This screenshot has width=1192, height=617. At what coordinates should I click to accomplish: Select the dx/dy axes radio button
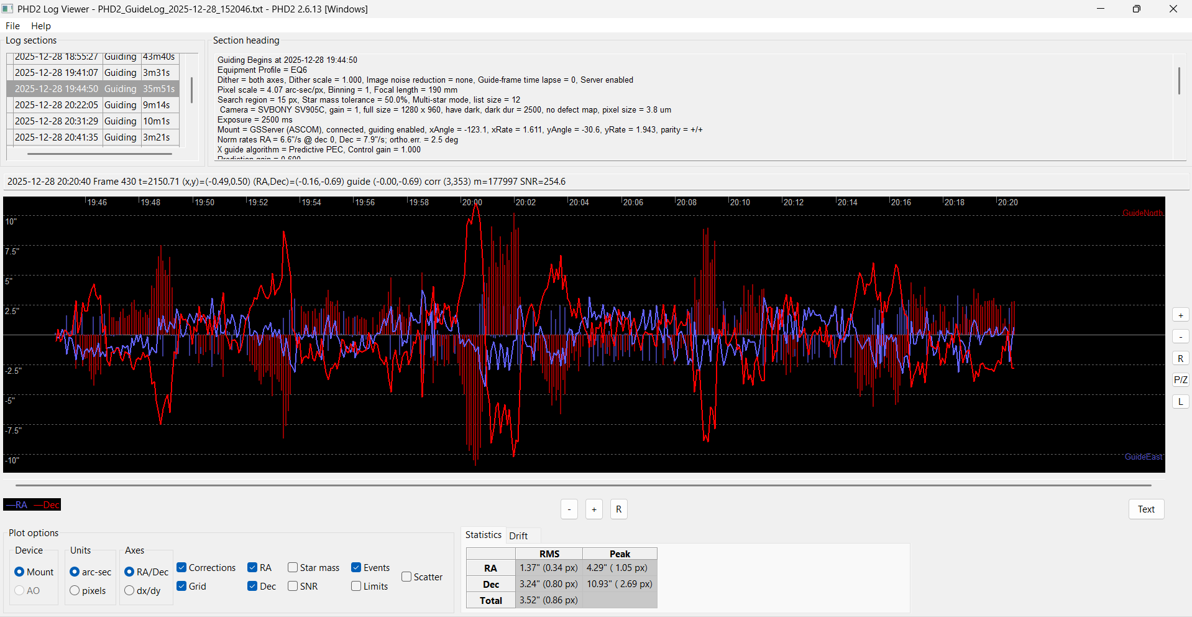(x=129, y=590)
